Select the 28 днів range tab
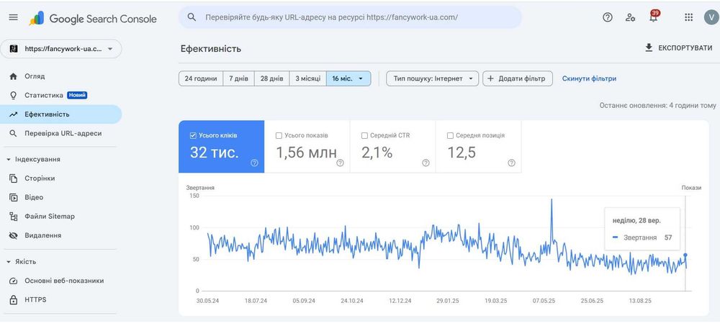Viewport: 720px width, 331px height. click(272, 78)
